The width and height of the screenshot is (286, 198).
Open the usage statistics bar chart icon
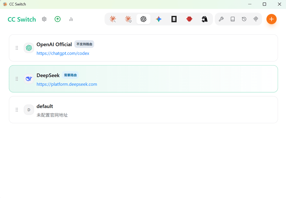tap(71, 19)
